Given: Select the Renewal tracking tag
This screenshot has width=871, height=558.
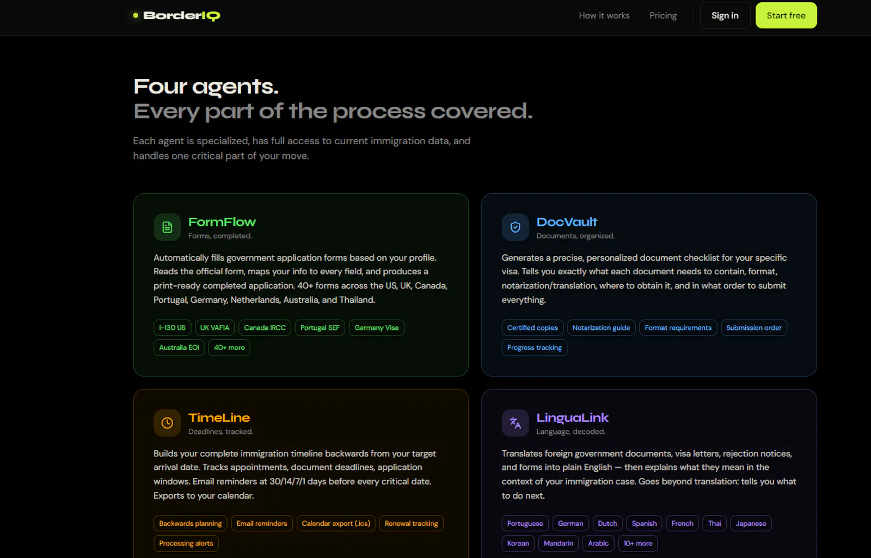Looking at the screenshot, I should tap(412, 523).
